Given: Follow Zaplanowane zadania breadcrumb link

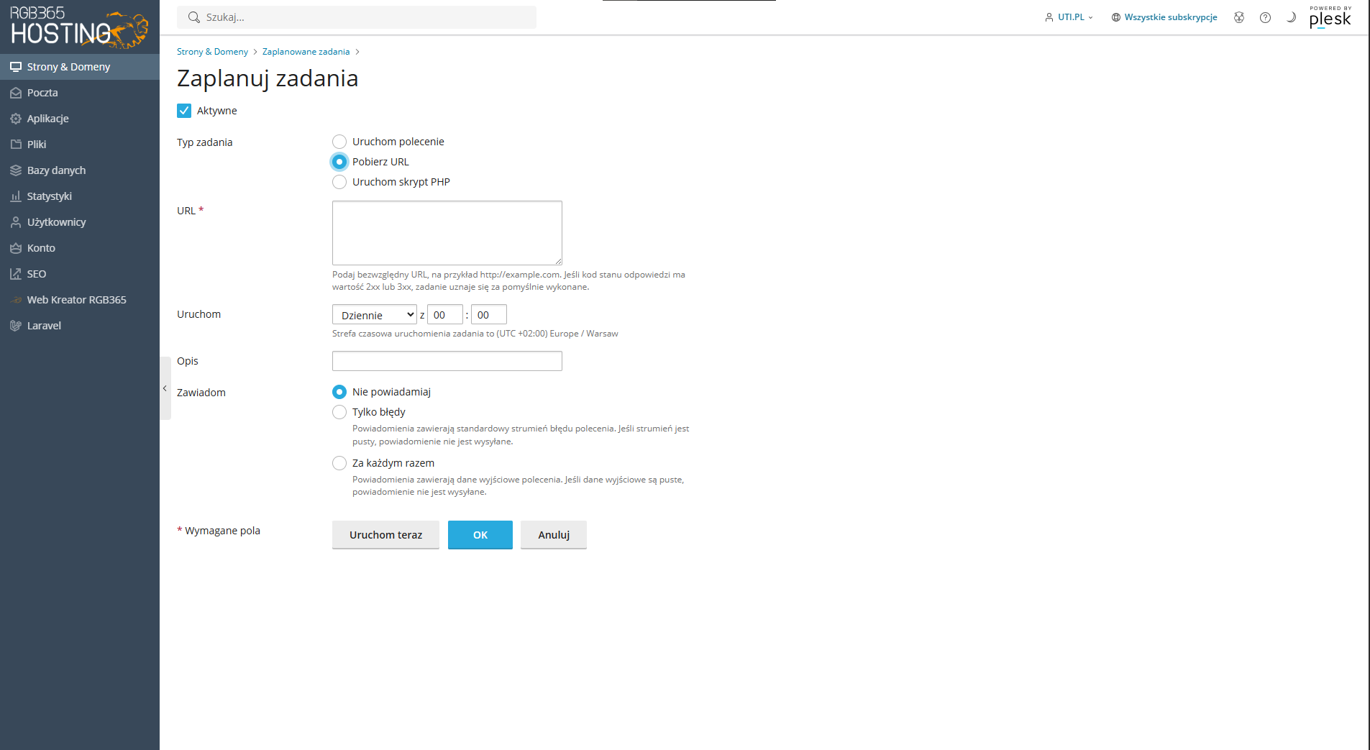Looking at the screenshot, I should (306, 52).
